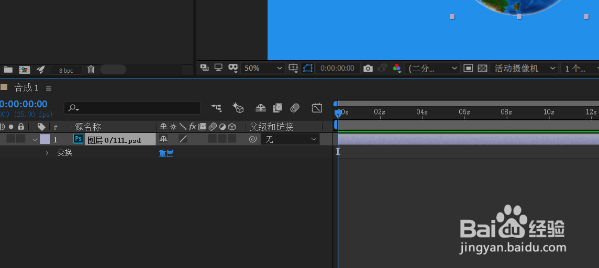Open the 活动摄像机 camera view dropdown

524,68
